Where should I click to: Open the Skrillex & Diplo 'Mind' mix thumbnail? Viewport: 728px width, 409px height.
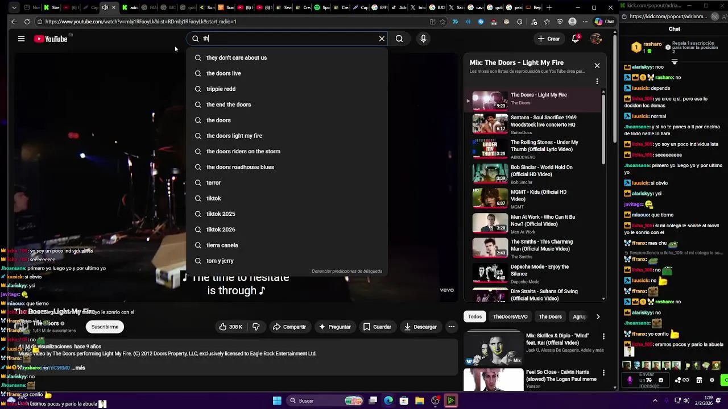[493, 348]
